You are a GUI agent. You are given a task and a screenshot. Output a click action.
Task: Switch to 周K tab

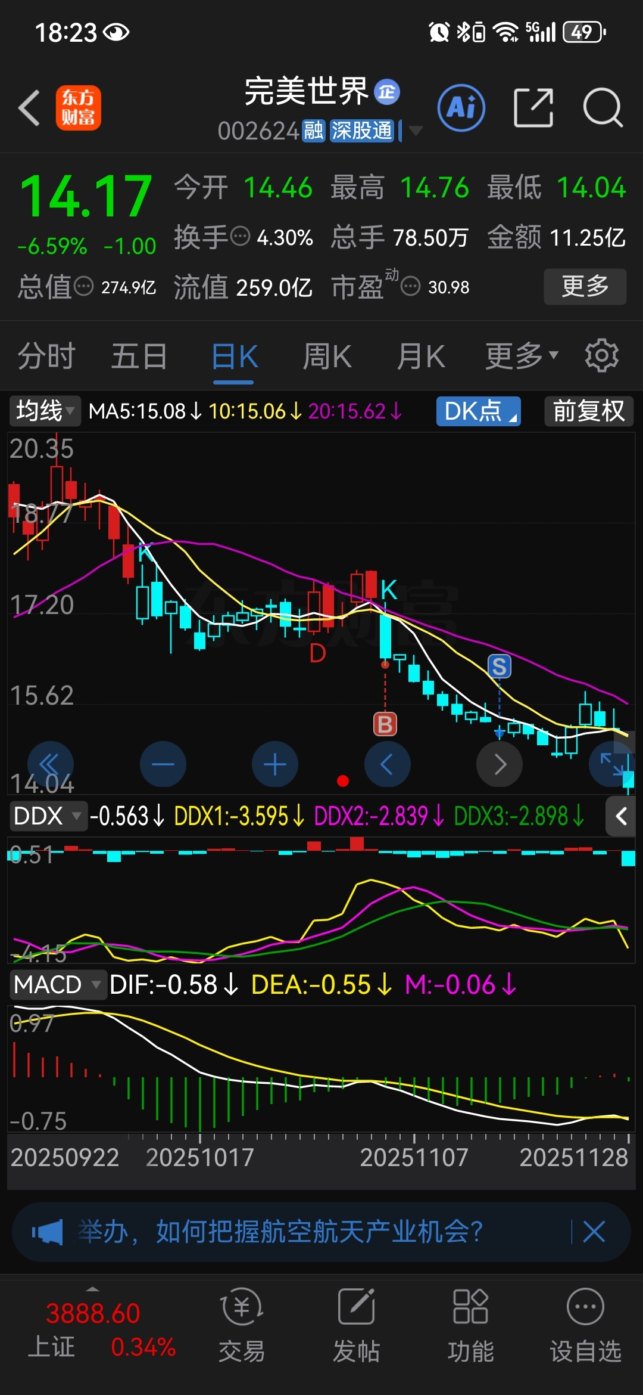(x=327, y=356)
